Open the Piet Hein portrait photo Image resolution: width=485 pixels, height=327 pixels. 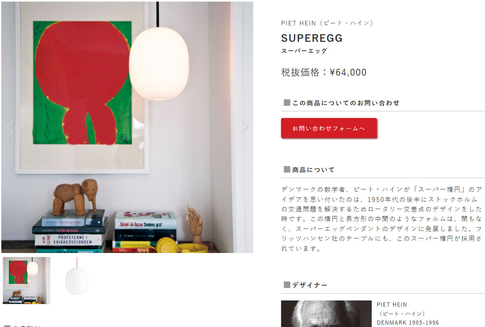pyautogui.click(x=326, y=314)
